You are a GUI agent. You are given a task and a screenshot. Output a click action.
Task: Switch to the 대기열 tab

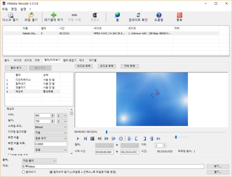pyautogui.click(x=93, y=60)
